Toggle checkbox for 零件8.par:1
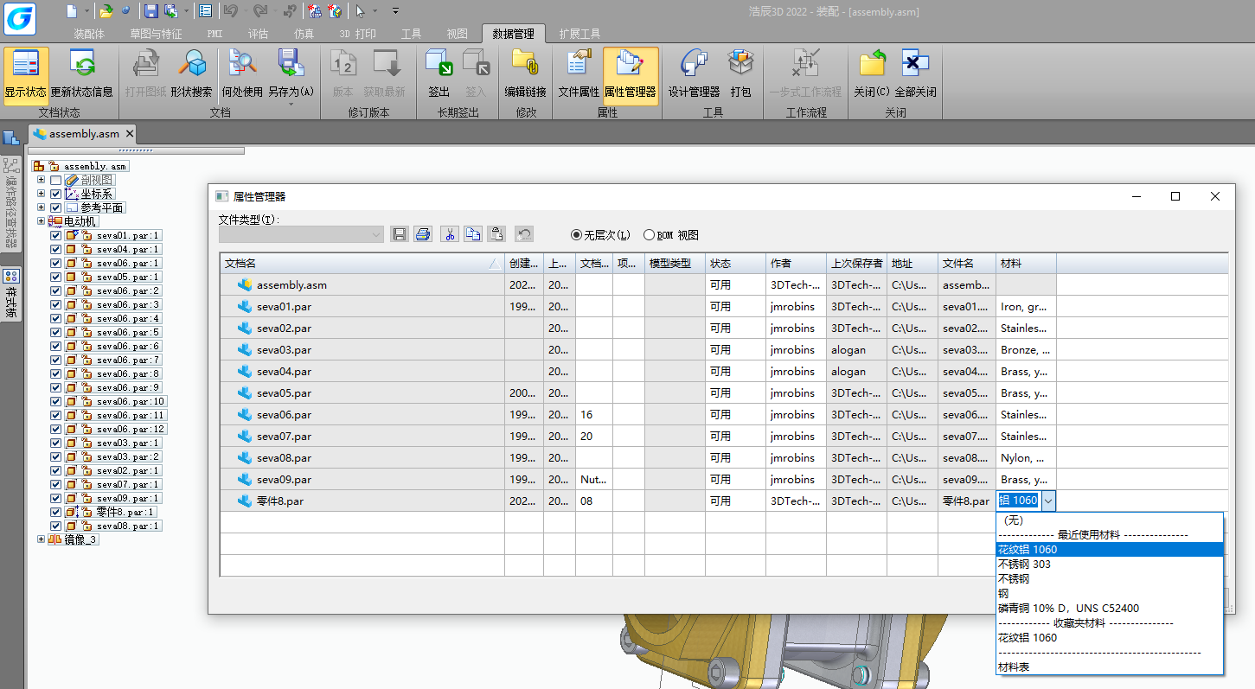Viewport: 1255px width, 689px height. [56, 512]
